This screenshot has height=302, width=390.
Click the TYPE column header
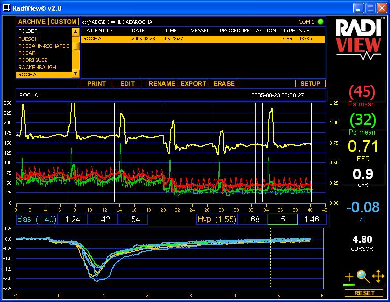pos(289,31)
